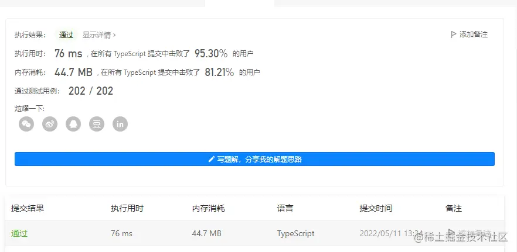Click the pencil icon on blue button
Image resolution: width=517 pixels, height=252 pixels.
(212, 160)
